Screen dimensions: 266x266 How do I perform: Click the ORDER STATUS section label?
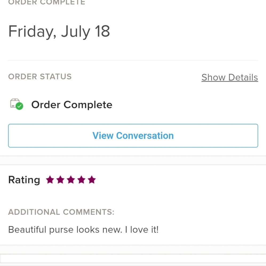click(40, 77)
